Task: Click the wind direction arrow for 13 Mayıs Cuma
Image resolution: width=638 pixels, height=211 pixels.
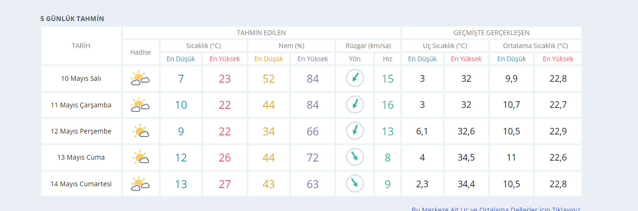Action: (354, 157)
